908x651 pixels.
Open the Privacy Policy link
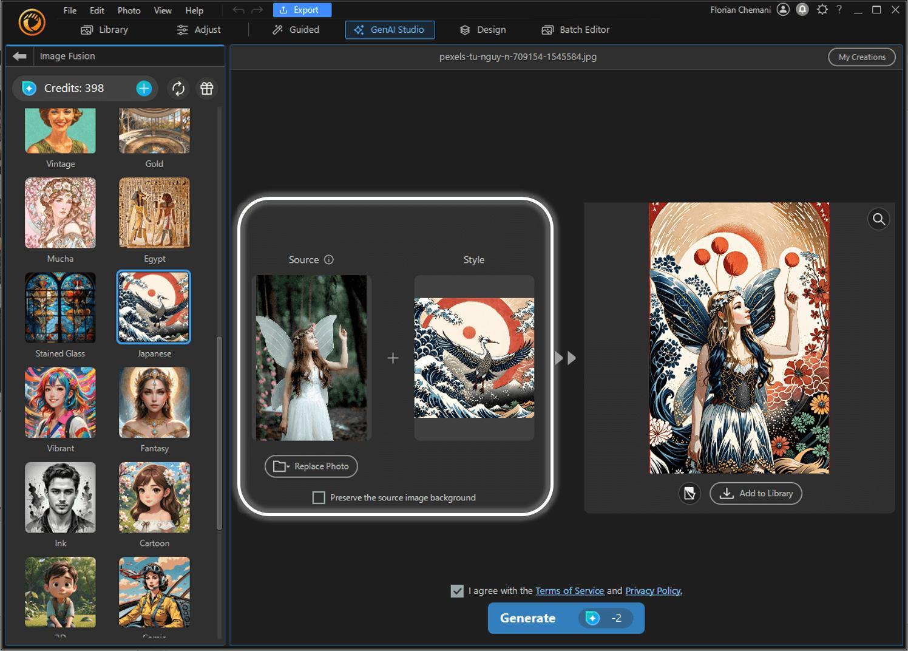click(x=652, y=590)
